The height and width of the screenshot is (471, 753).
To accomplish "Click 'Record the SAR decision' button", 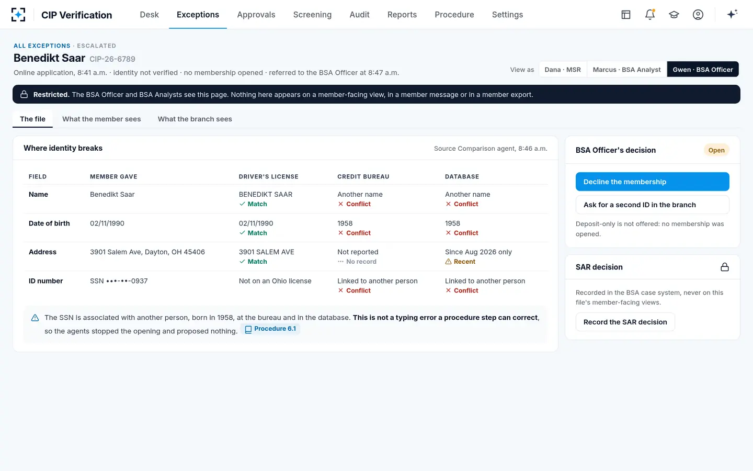I will click(x=625, y=322).
